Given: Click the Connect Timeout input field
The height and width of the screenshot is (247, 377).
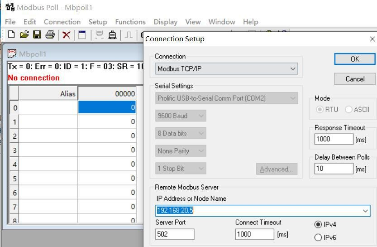Looking at the screenshot, I should point(255,234).
